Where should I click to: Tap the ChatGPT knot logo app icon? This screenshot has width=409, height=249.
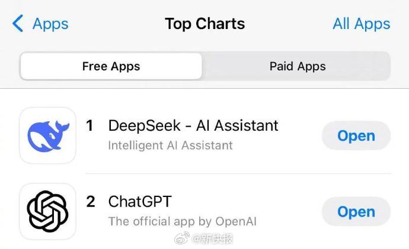48,211
